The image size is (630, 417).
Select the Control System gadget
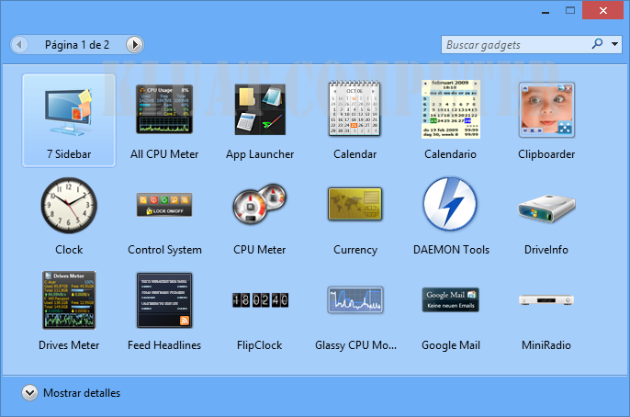164,206
